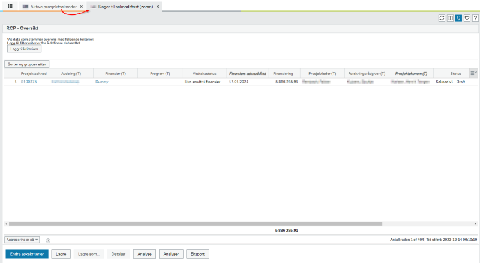
Task: Select row number 1 in the table
Action: (16, 82)
